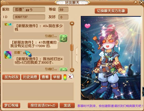Click the pink heart on character portrait
This screenshot has width=144, height=111.
(x=87, y=26)
